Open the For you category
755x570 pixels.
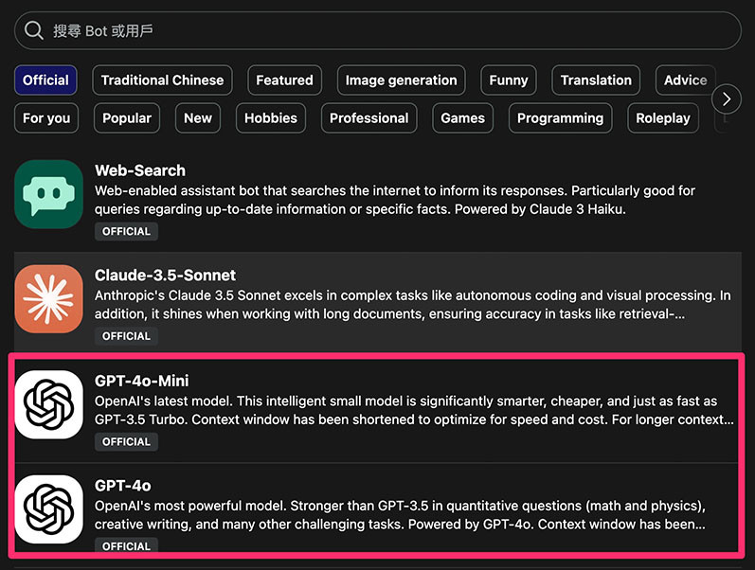(x=46, y=118)
